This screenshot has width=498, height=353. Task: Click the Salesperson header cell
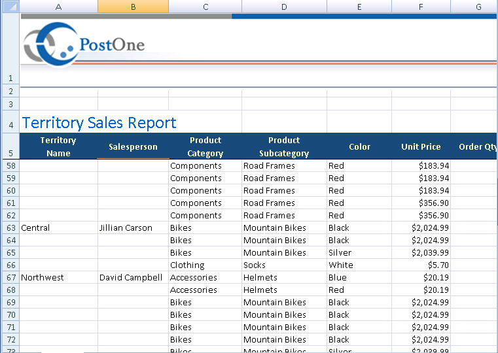click(x=133, y=146)
